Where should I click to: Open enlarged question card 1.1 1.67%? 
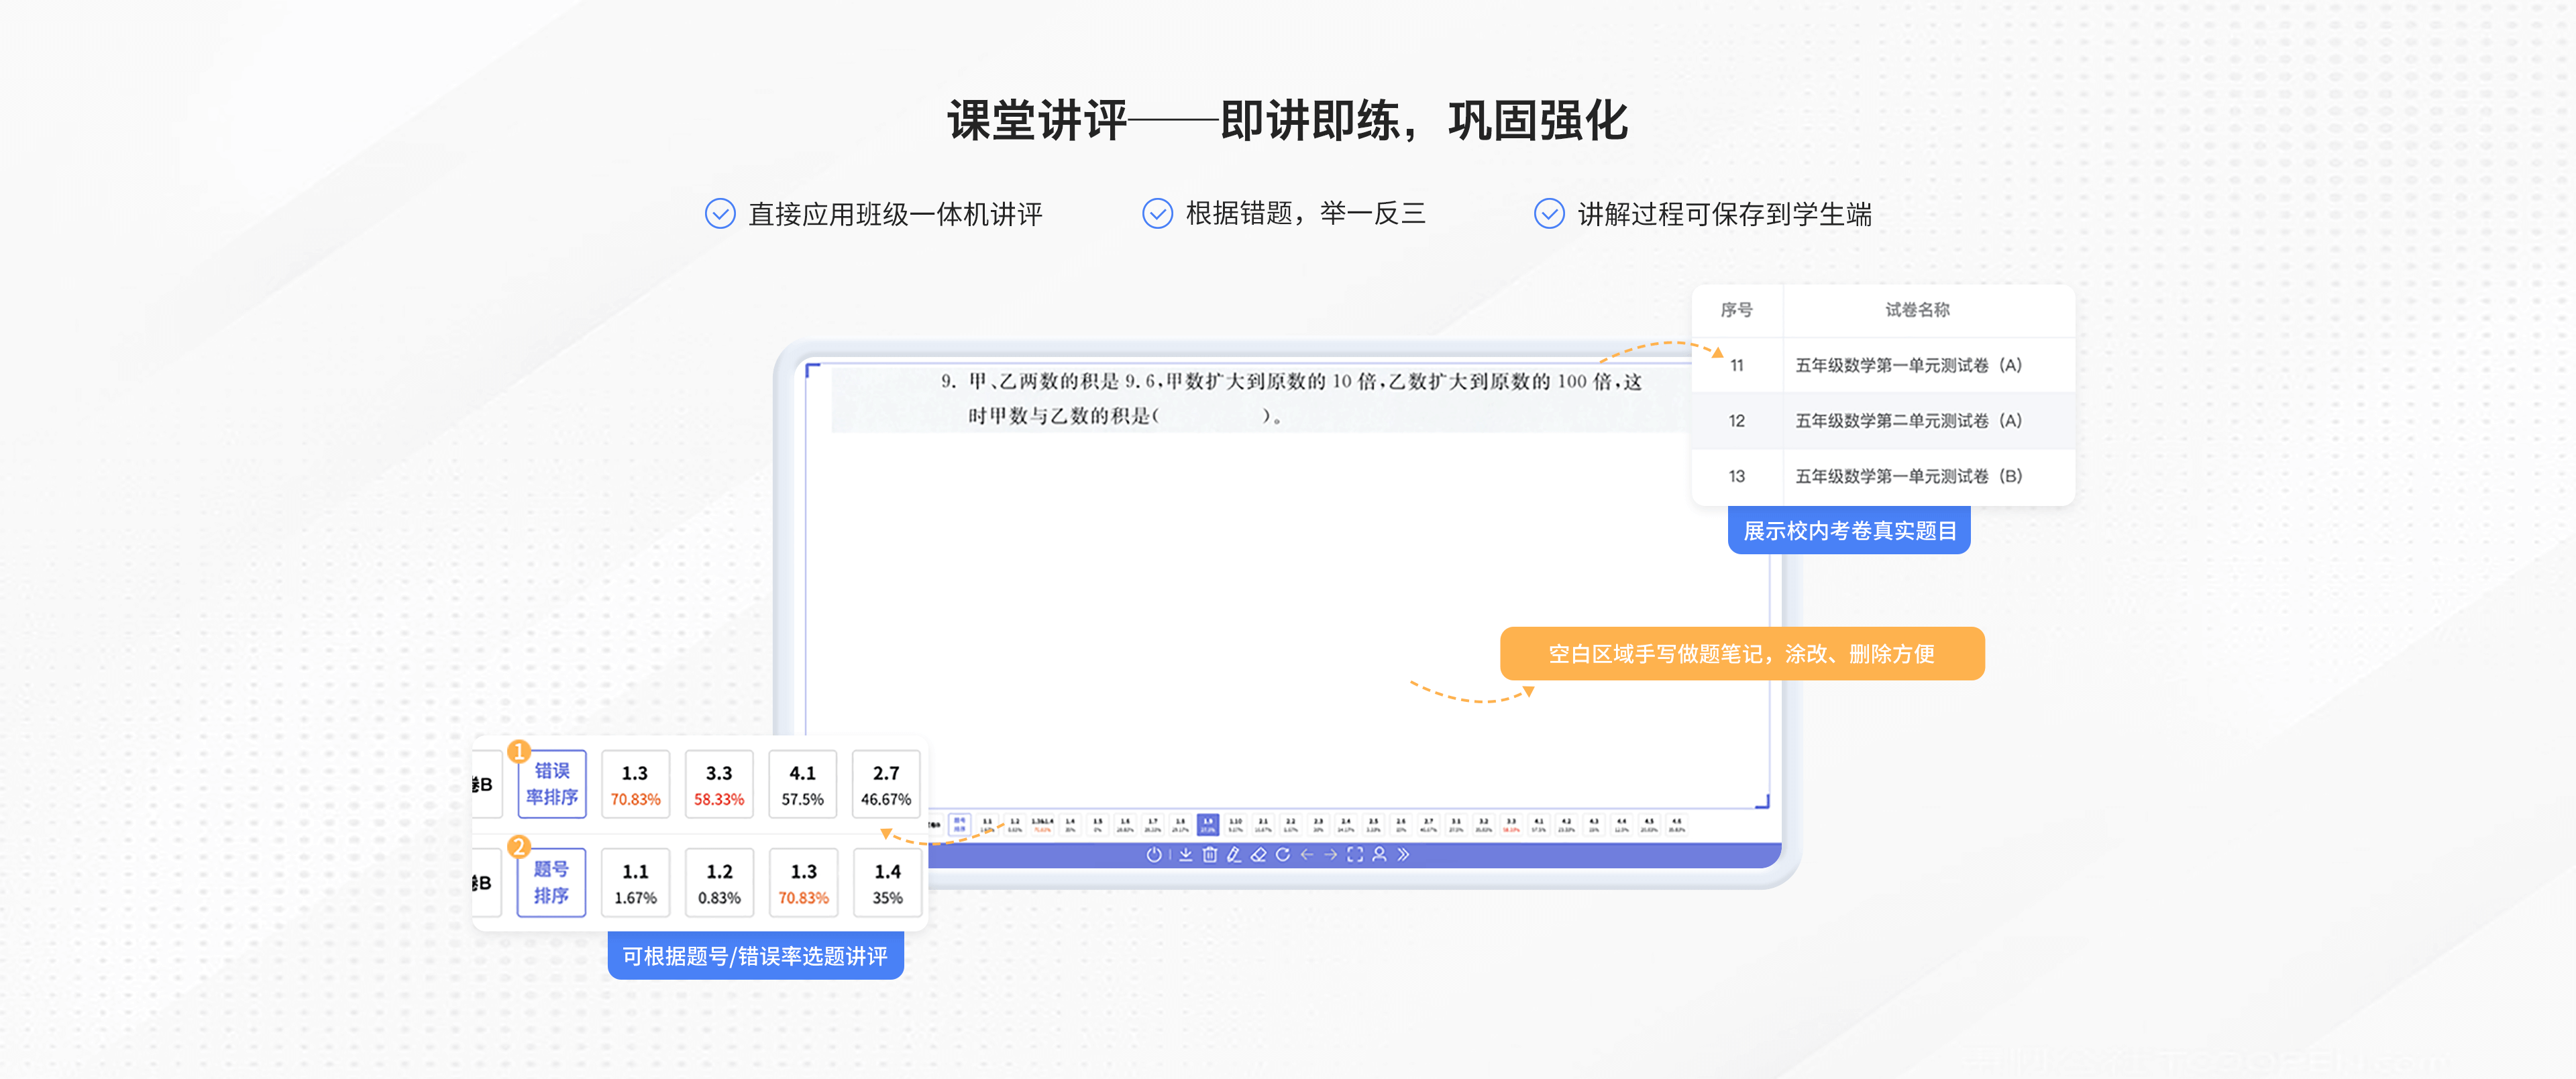click(x=636, y=883)
